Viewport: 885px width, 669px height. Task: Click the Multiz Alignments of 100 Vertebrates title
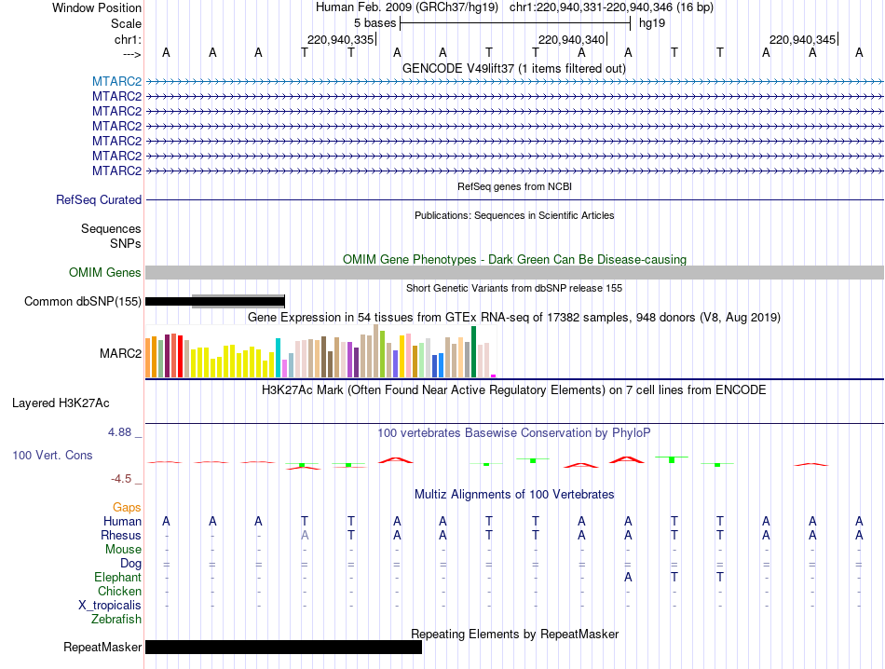coord(514,495)
